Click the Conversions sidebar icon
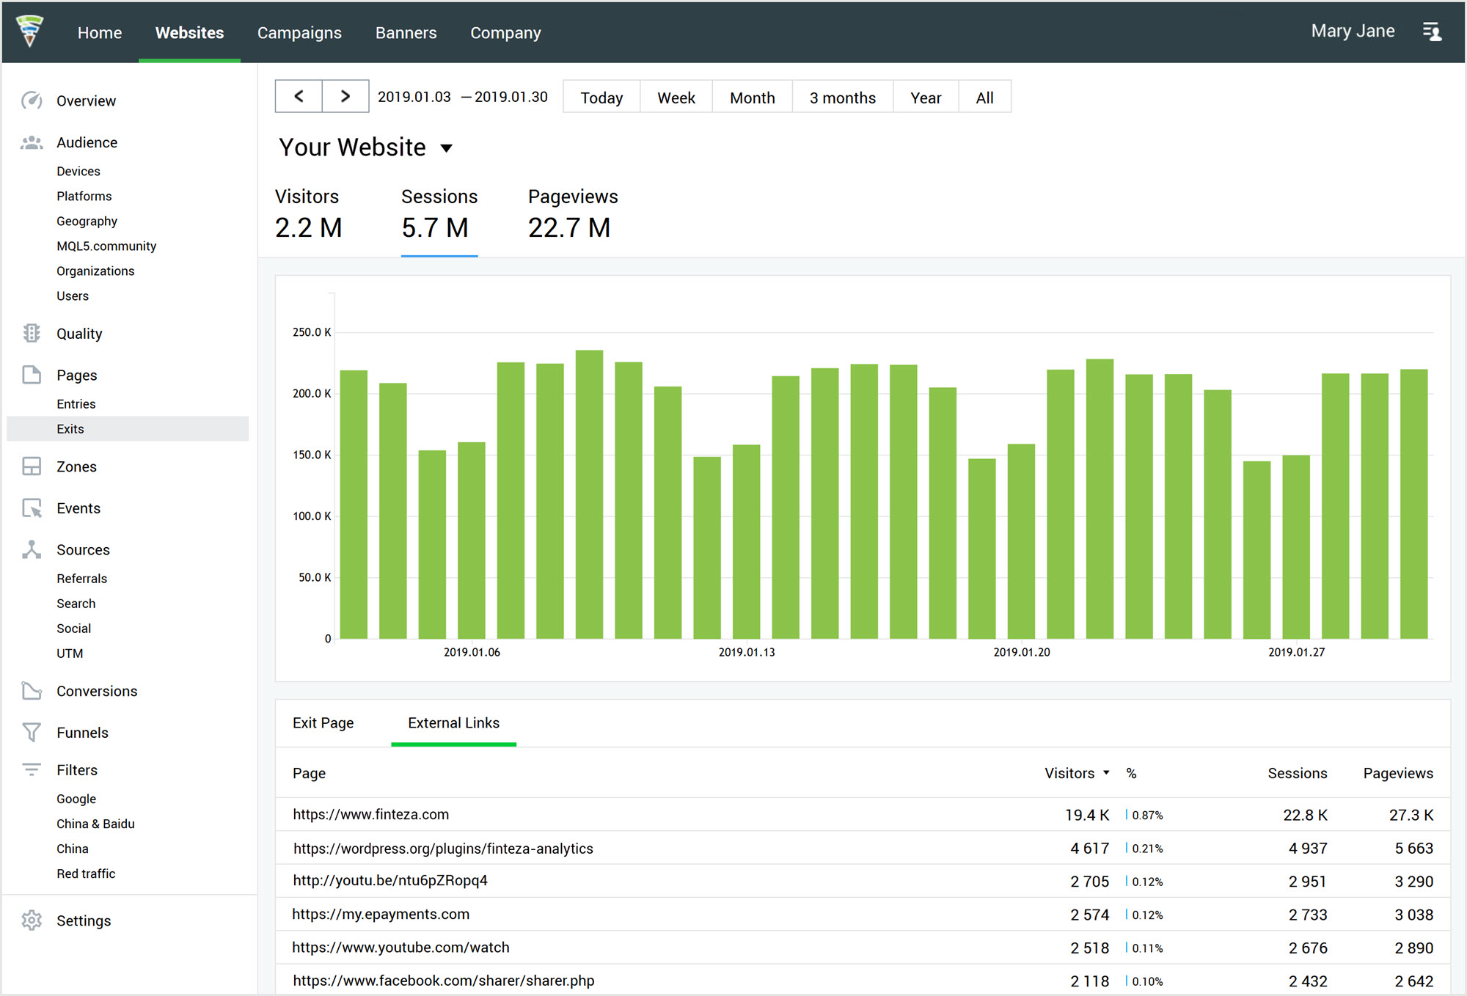The height and width of the screenshot is (996, 1467). (31, 689)
